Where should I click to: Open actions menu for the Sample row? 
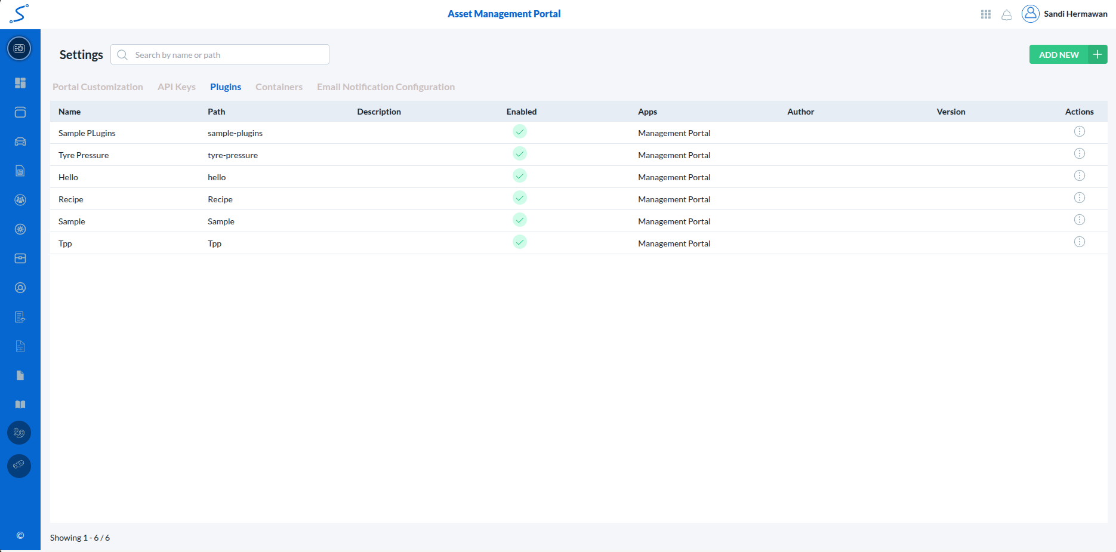pos(1080,220)
